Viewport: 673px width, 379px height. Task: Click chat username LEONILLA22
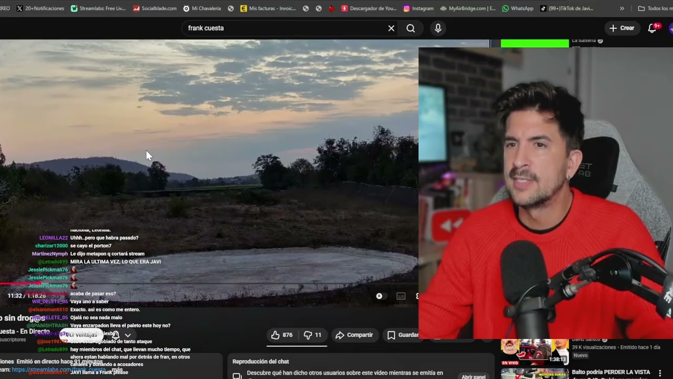pyautogui.click(x=54, y=238)
